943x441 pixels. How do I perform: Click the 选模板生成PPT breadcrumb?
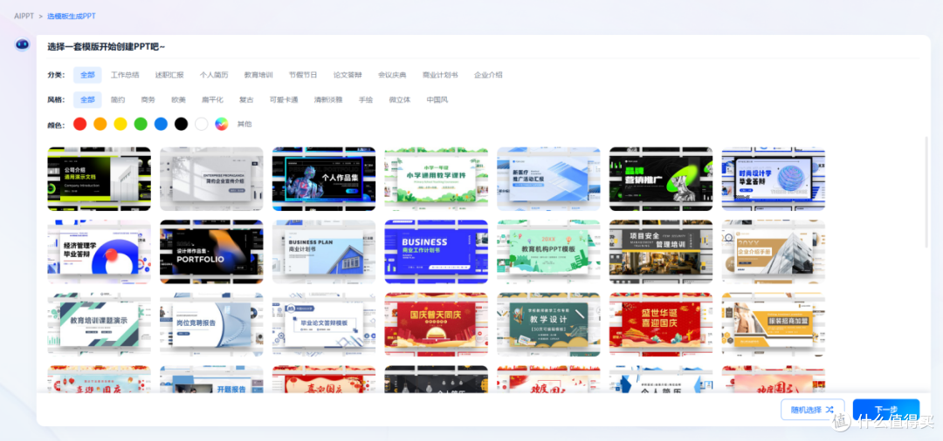71,16
